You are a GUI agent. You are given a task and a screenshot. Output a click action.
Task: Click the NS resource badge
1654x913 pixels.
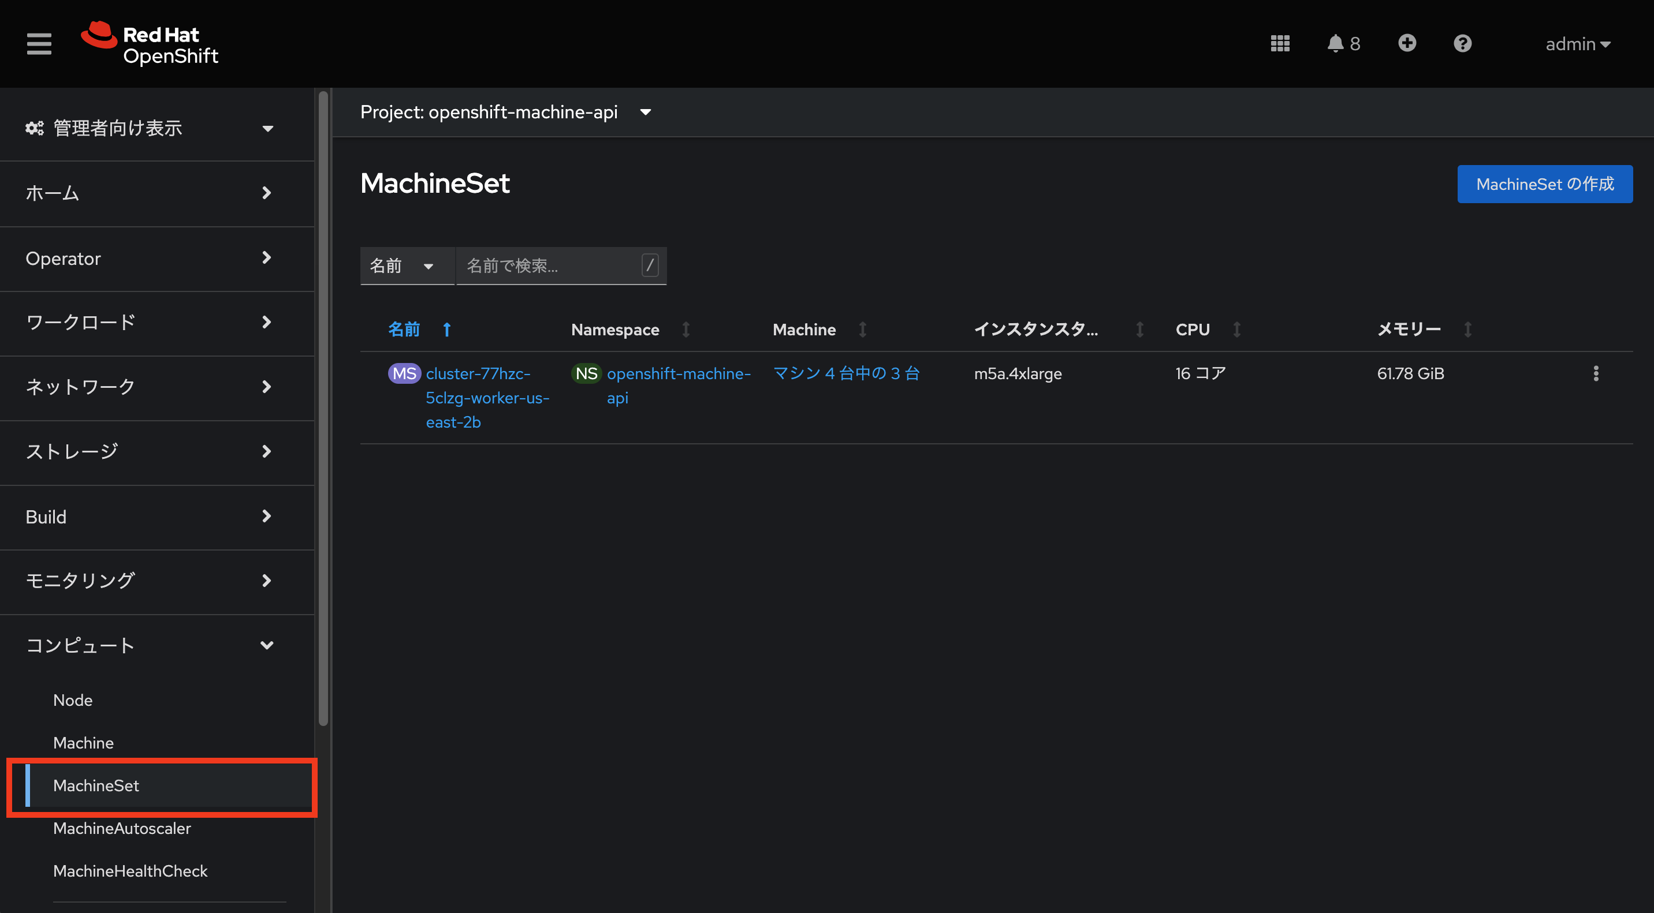click(586, 373)
